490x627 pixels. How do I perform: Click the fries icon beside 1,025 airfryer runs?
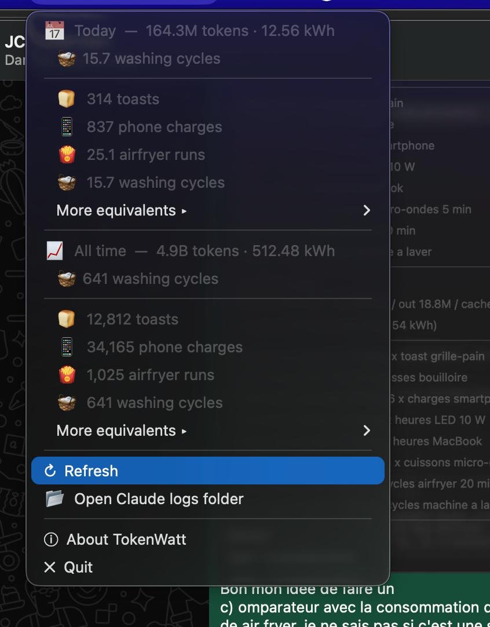point(67,375)
